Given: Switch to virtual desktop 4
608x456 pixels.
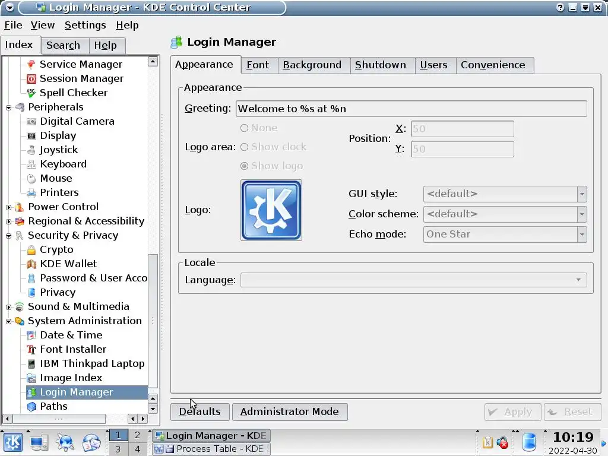Looking at the screenshot, I should click(137, 449).
